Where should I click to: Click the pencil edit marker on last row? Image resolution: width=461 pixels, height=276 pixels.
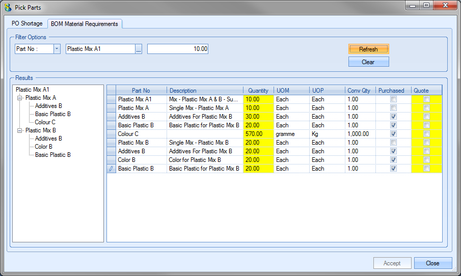point(112,169)
